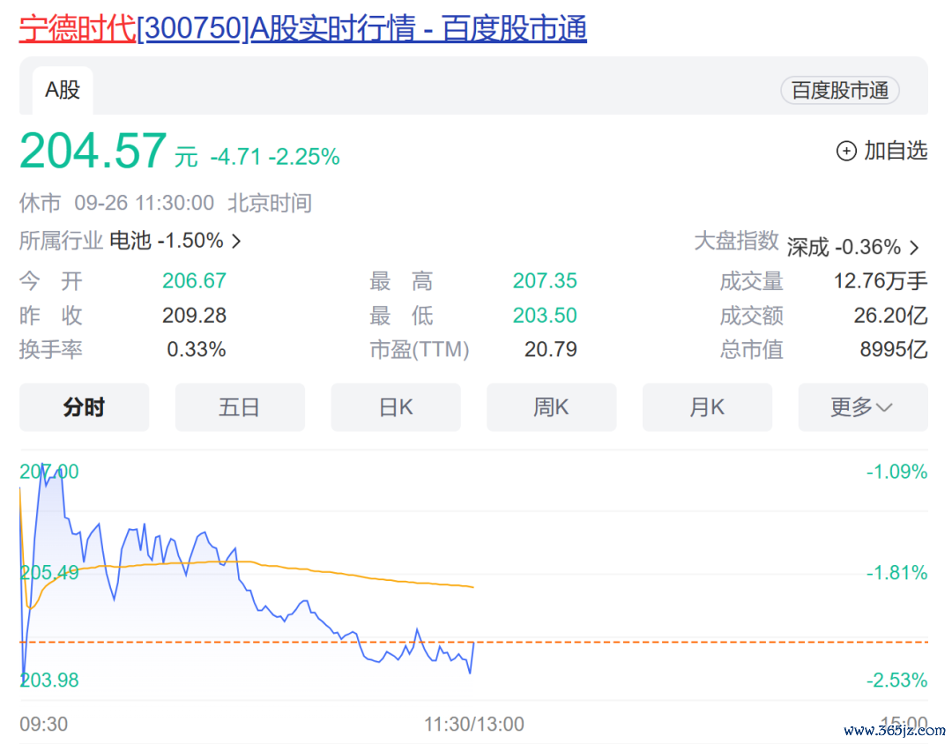
Task: Switch to the 分时 chart tab
Action: click(x=84, y=407)
